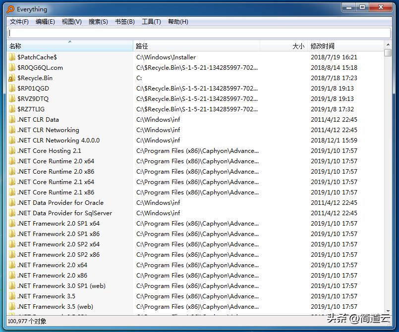
Task: Click the $PatchCache$ folder icon
Action: (12, 57)
